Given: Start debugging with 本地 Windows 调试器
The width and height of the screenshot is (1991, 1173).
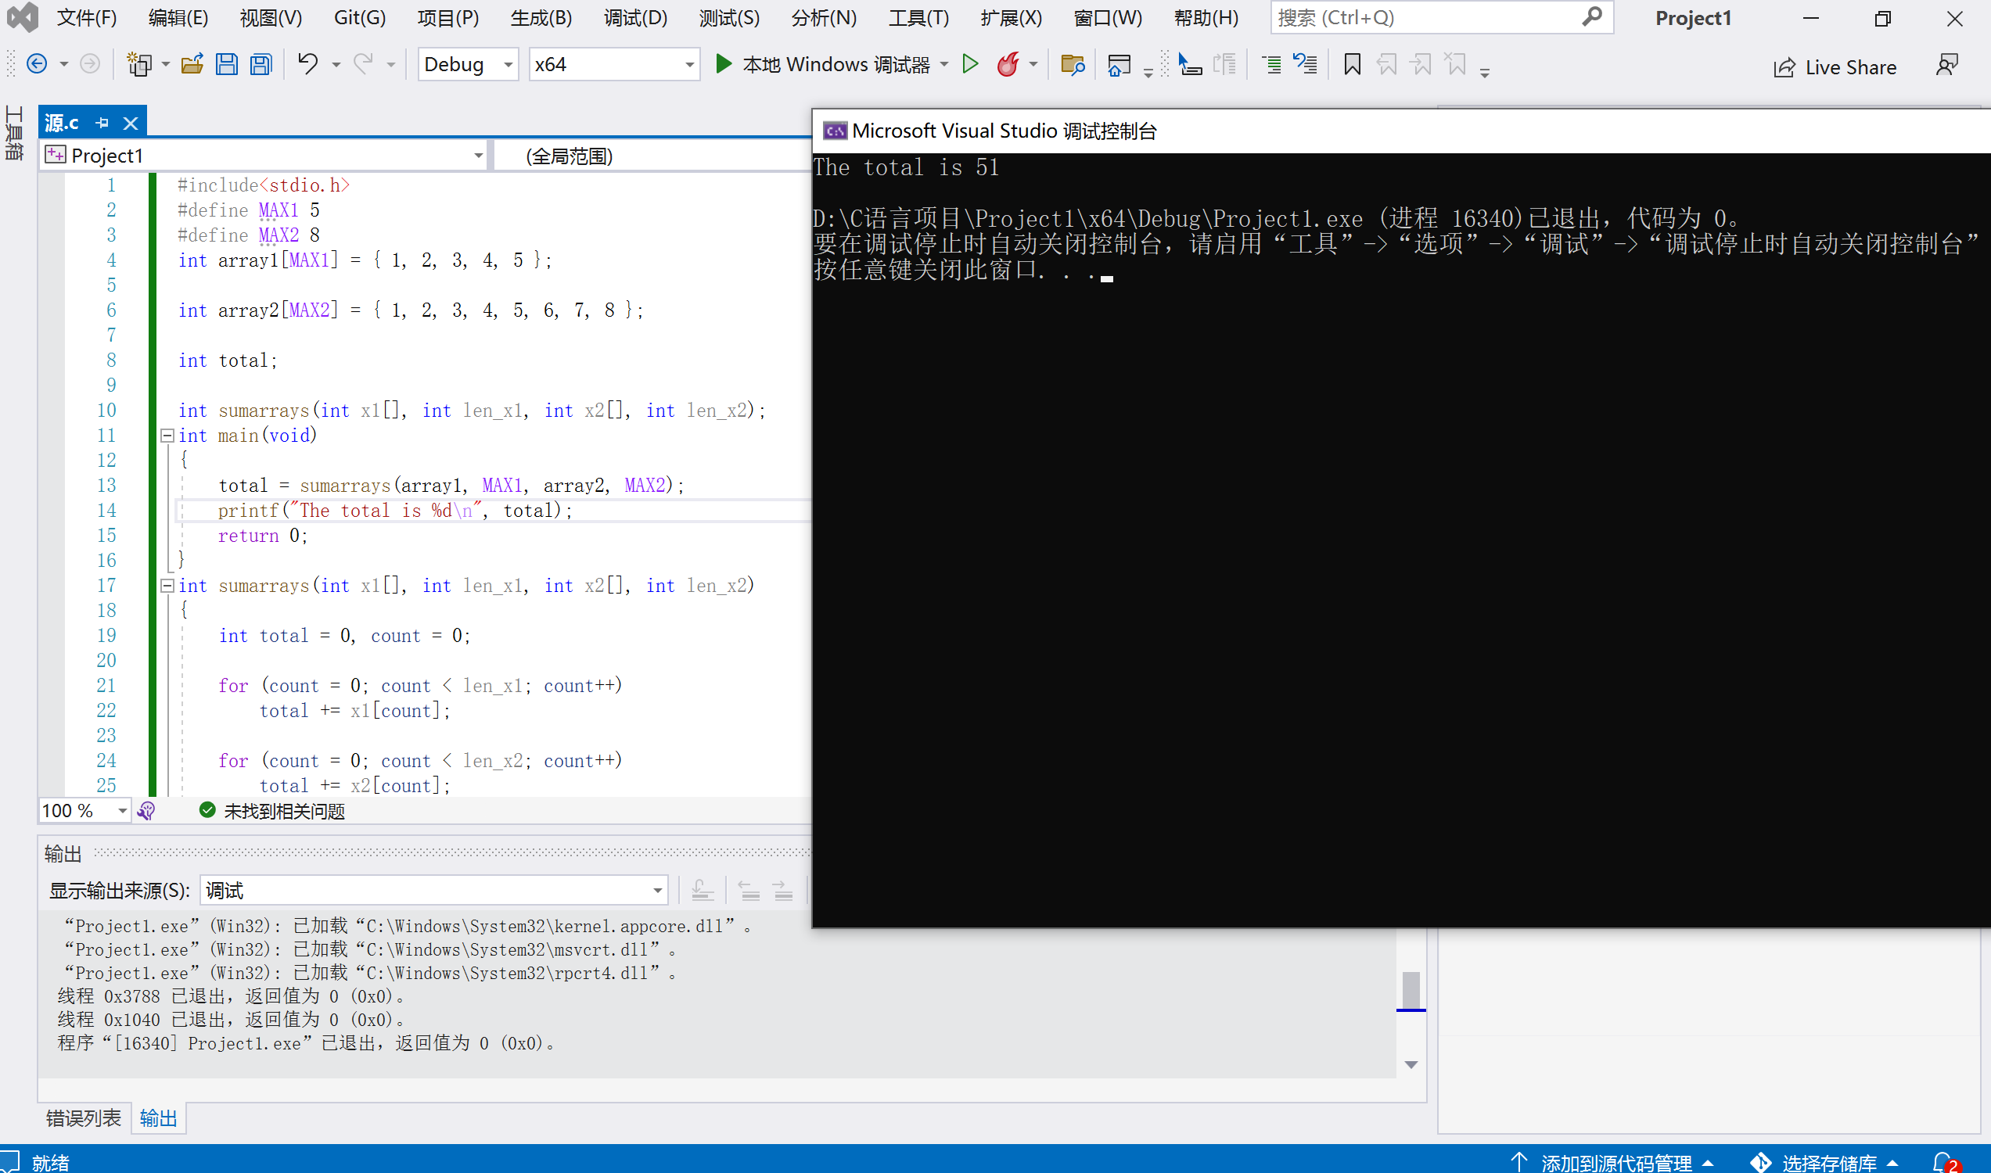Looking at the screenshot, I should pos(822,64).
